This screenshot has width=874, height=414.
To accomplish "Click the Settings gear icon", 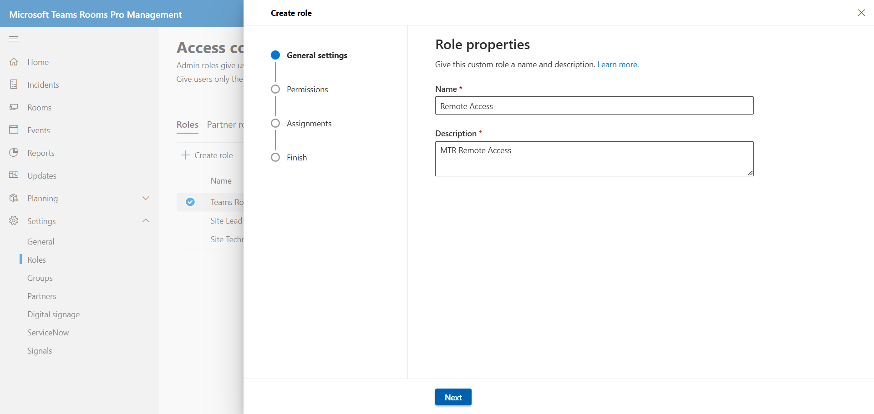I will (x=14, y=220).
